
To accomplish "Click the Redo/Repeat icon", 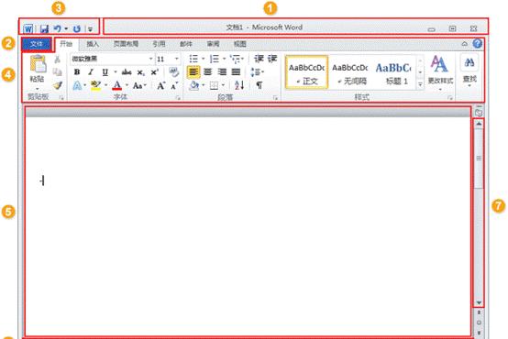I will click(77, 29).
